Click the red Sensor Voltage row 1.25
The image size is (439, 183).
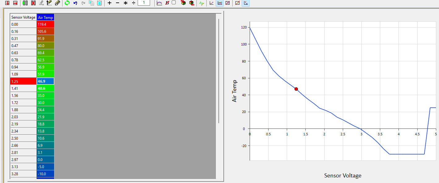coord(24,81)
